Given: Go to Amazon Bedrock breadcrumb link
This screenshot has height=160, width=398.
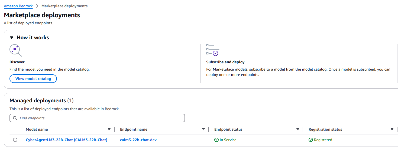Looking at the screenshot, I should [x=18, y=6].
